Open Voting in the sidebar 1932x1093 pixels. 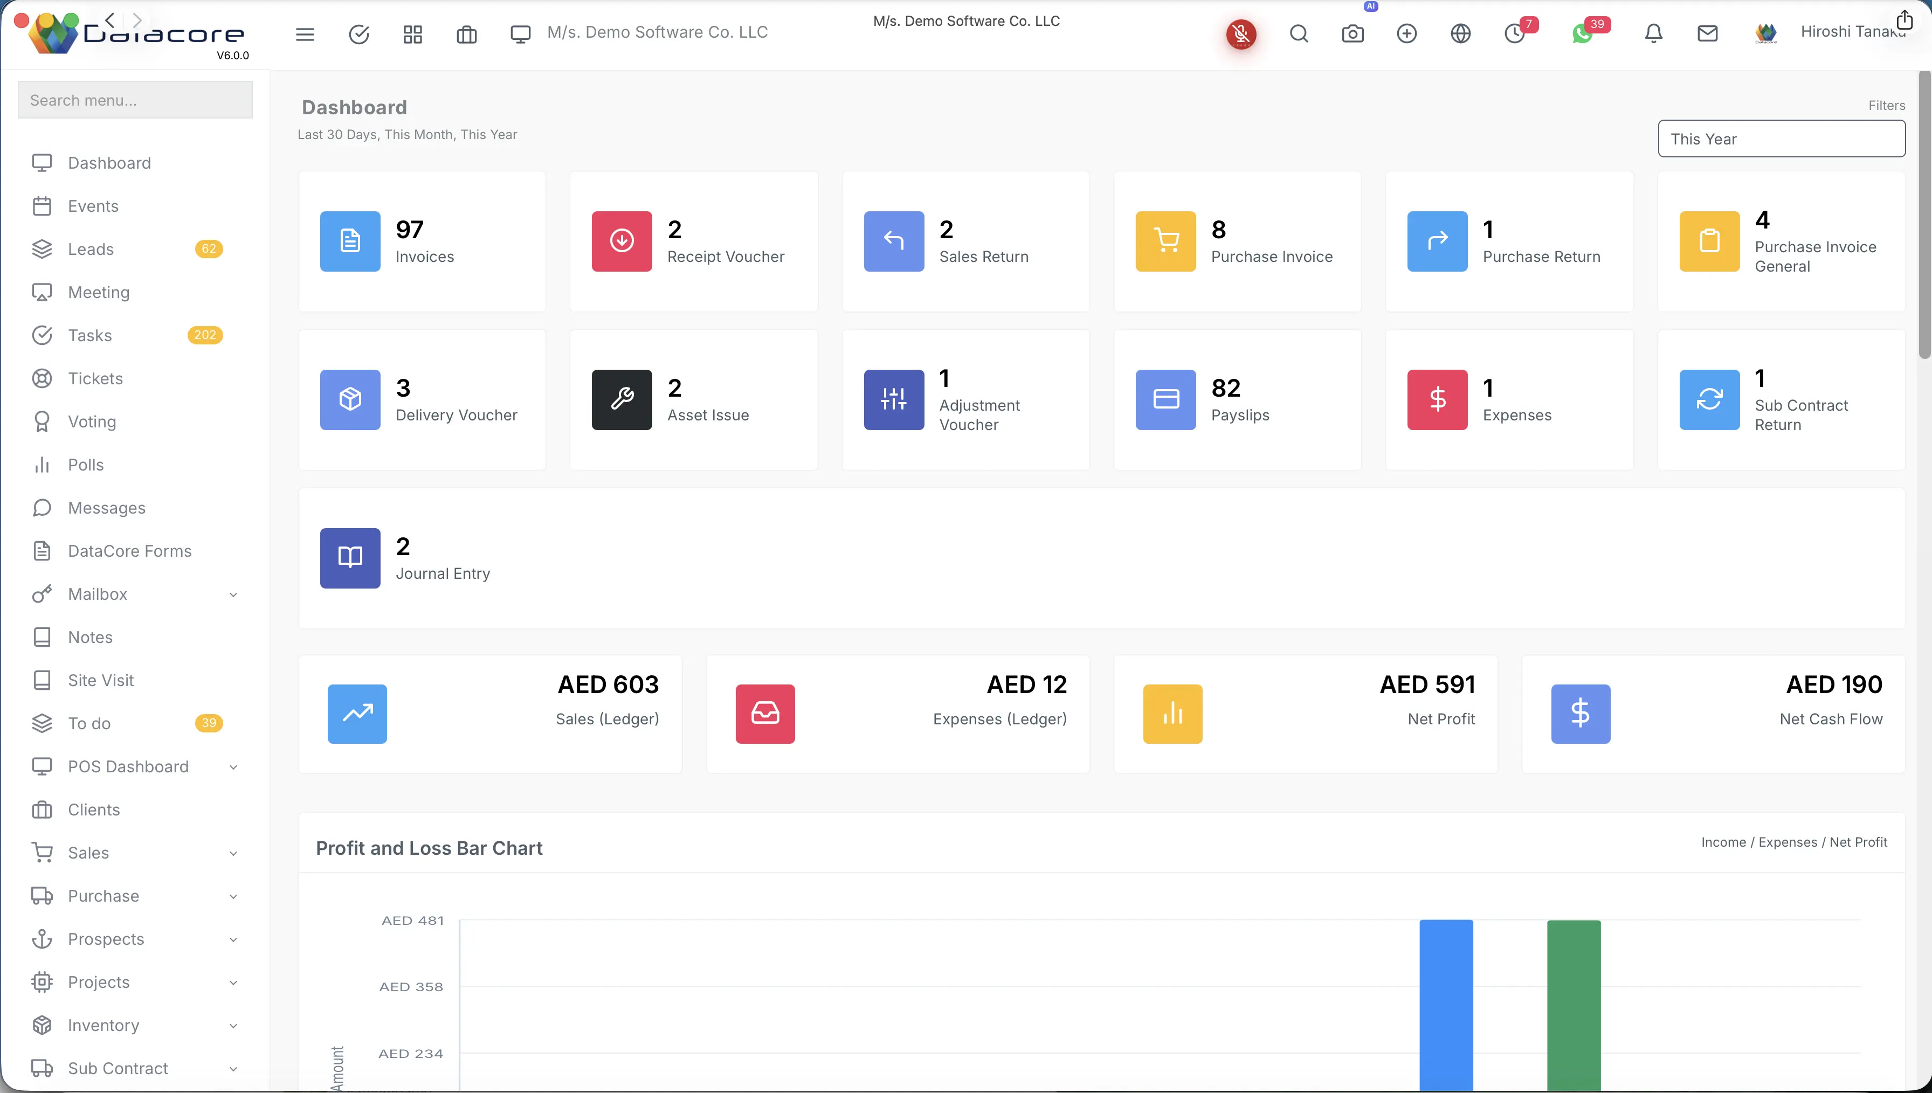click(92, 422)
